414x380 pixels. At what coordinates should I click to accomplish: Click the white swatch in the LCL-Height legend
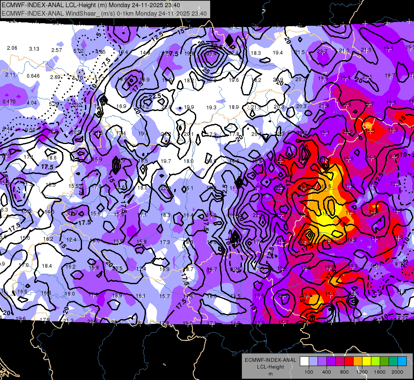tap(304, 361)
